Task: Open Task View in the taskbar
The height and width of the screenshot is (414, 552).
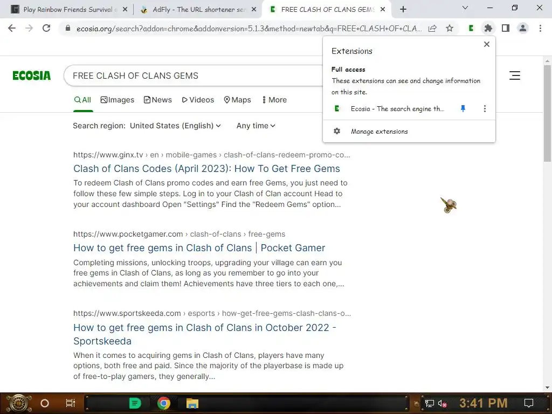Action: pyautogui.click(x=71, y=403)
